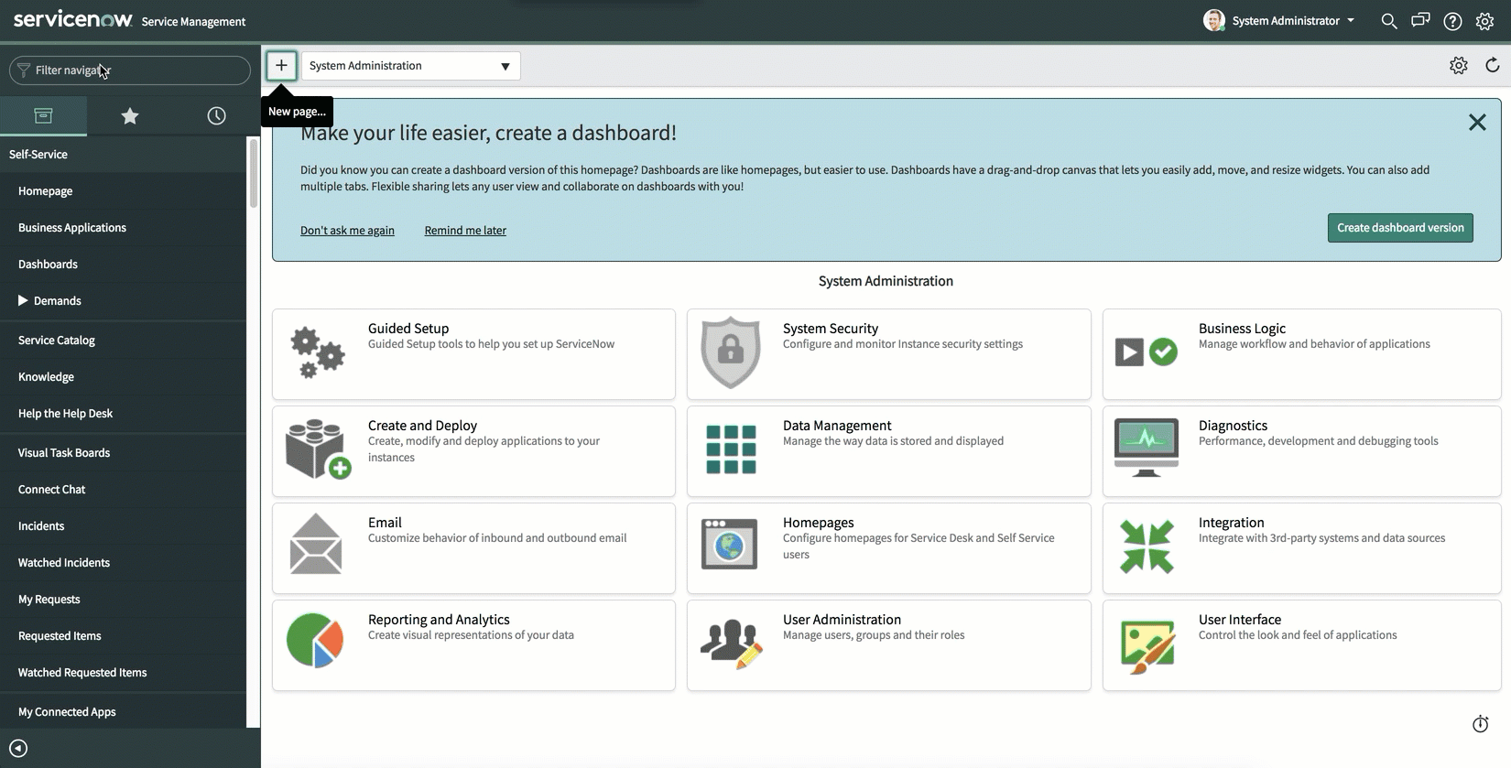Click the Email envelope icon
The image size is (1511, 768).
click(x=316, y=544)
